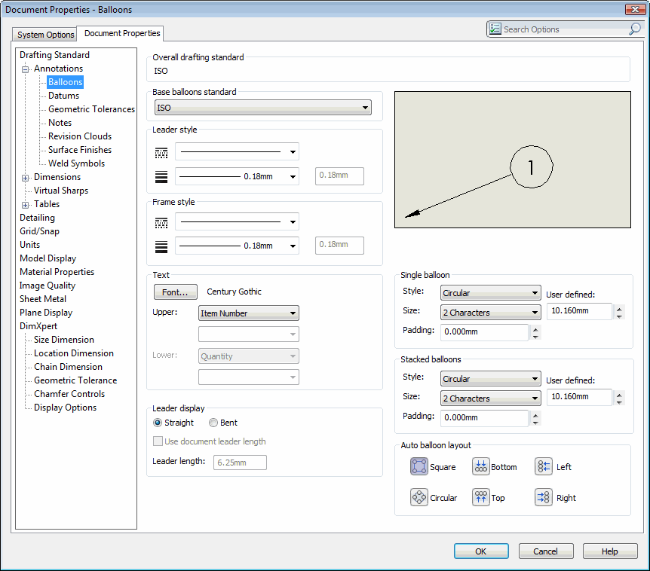Open the Stacked balloons Style dropdown

point(490,378)
